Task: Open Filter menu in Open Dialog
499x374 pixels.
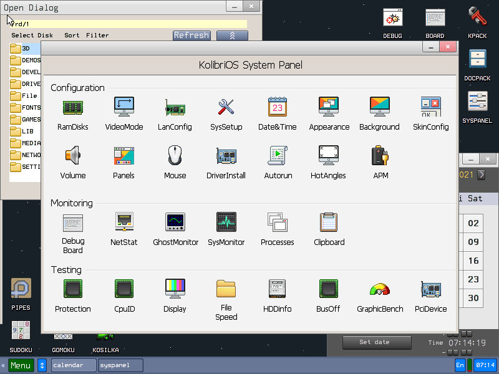Action: (x=97, y=36)
